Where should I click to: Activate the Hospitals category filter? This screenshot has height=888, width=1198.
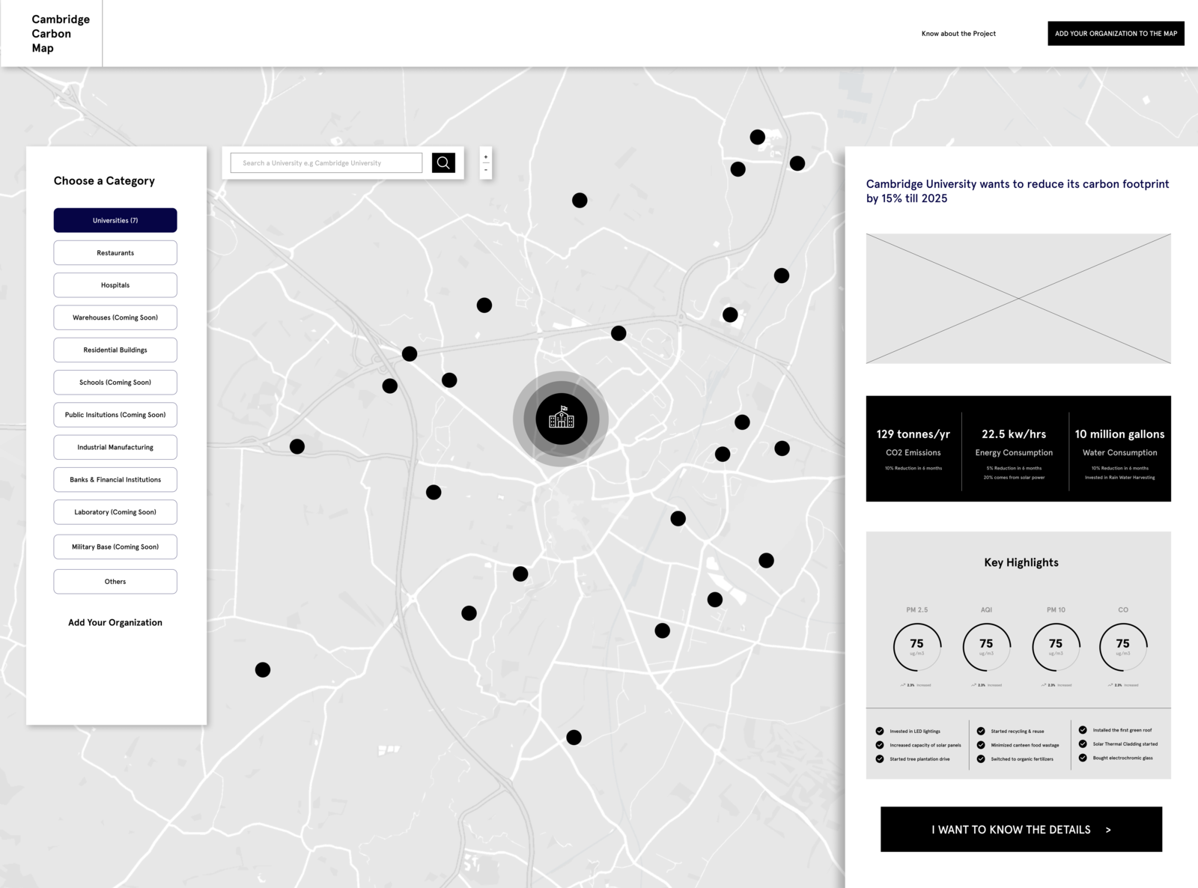115,285
